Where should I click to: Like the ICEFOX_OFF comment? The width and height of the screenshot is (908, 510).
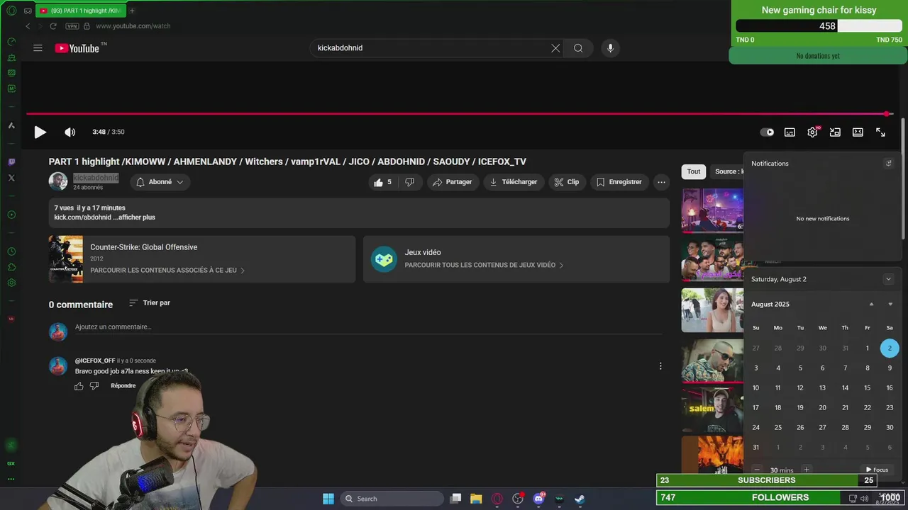[79, 386]
